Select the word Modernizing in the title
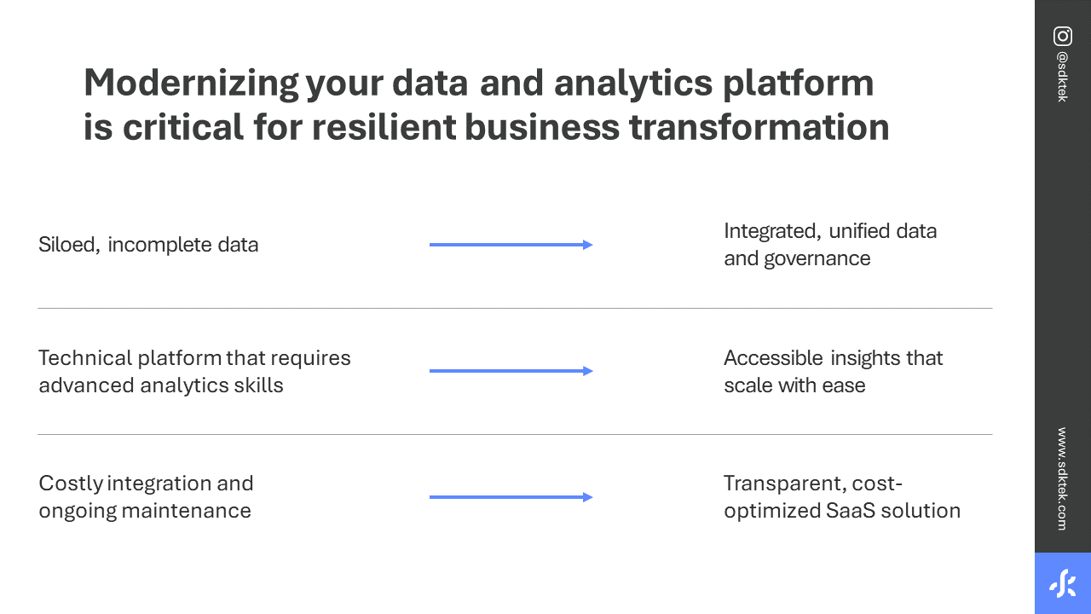The height and width of the screenshot is (614, 1091). pos(191,83)
